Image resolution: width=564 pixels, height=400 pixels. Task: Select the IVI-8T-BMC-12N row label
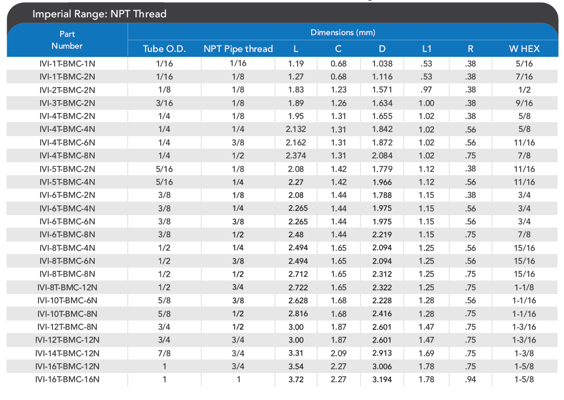(x=67, y=287)
